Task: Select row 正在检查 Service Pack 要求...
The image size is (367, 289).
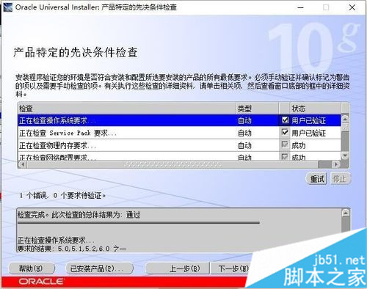Action: coord(179,133)
